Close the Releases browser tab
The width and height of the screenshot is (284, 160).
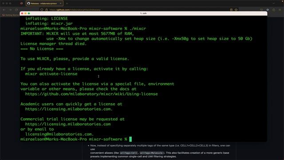(x=60, y=4)
